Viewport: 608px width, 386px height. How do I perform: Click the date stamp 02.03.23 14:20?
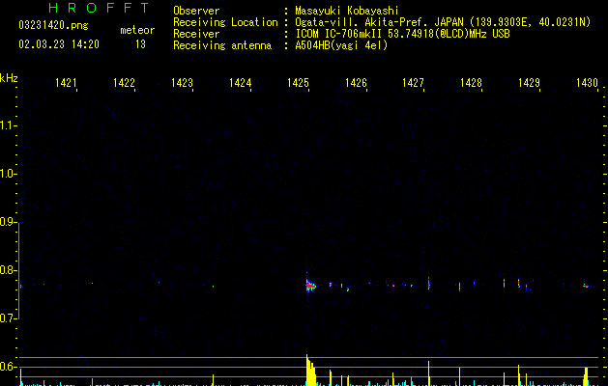click(x=59, y=44)
